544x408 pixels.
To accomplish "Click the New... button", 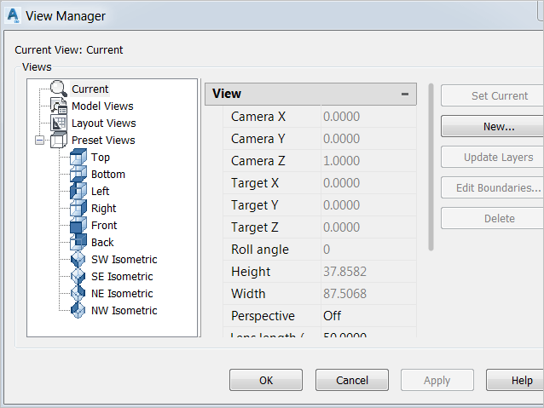I will tap(498, 127).
